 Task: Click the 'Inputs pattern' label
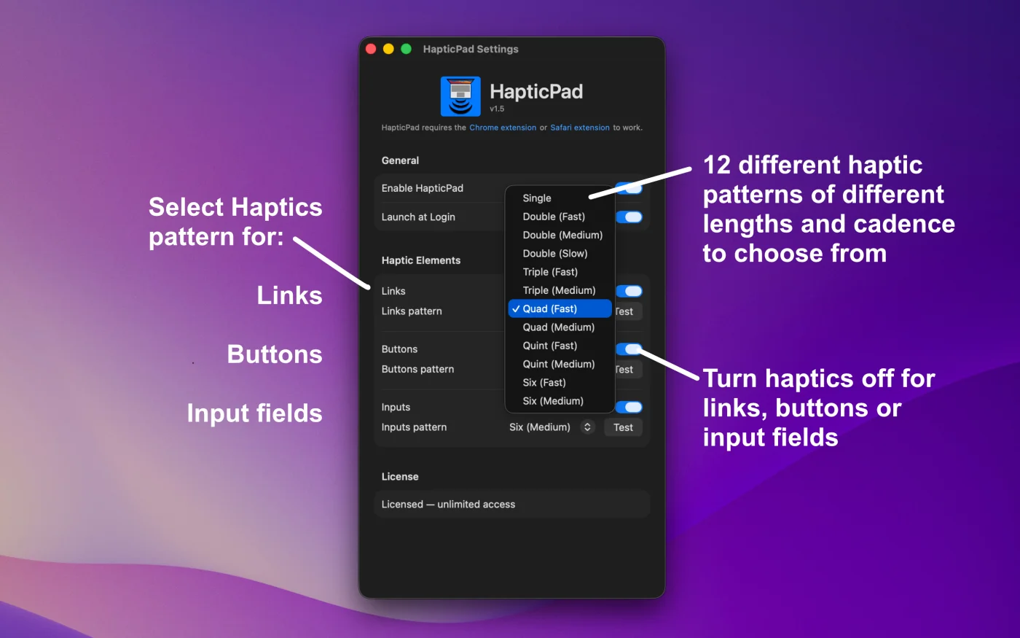(414, 427)
